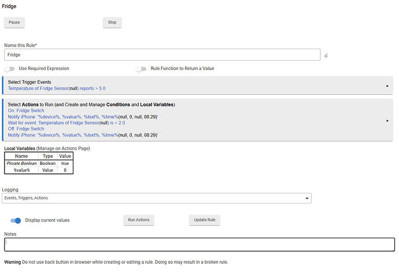Click the Select Trigger Events heading

pyautogui.click(x=29, y=82)
